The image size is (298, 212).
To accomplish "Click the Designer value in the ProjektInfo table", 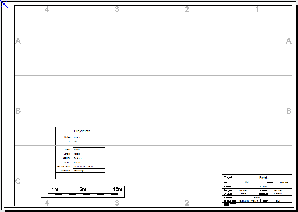I will pyautogui.click(x=78, y=158).
